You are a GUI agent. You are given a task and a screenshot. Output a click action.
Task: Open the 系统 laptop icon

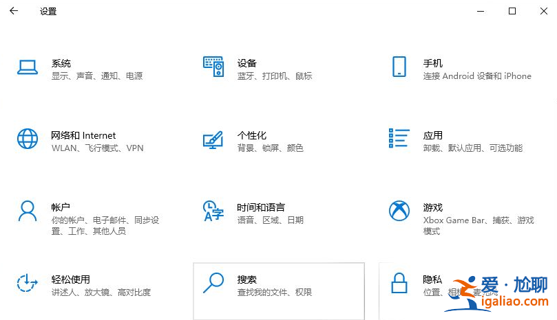[x=28, y=67]
